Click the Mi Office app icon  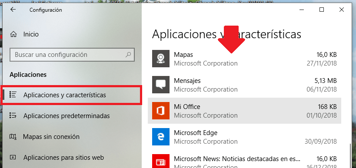click(x=161, y=111)
